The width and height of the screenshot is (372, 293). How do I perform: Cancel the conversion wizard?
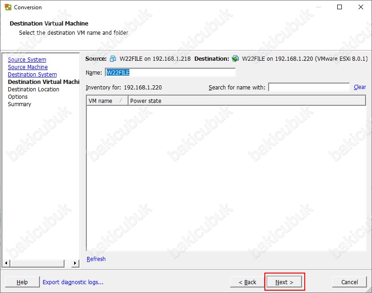click(349, 282)
